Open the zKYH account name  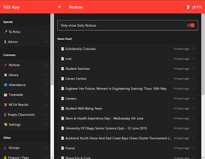click(x=197, y=7)
